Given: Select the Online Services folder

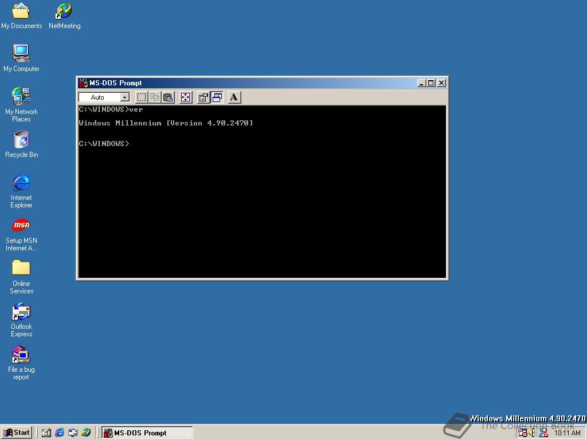Looking at the screenshot, I should point(21,277).
